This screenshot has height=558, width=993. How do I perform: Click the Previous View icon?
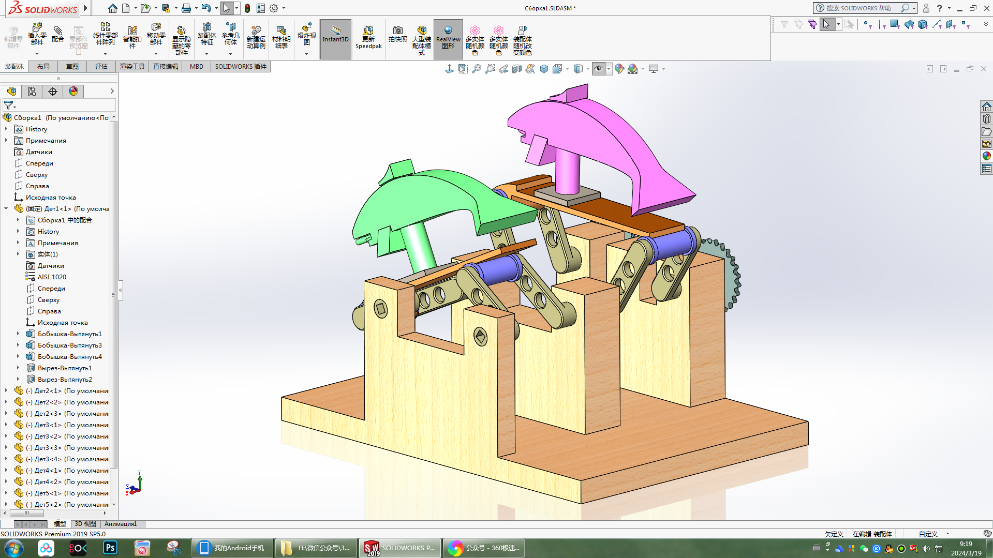click(503, 69)
